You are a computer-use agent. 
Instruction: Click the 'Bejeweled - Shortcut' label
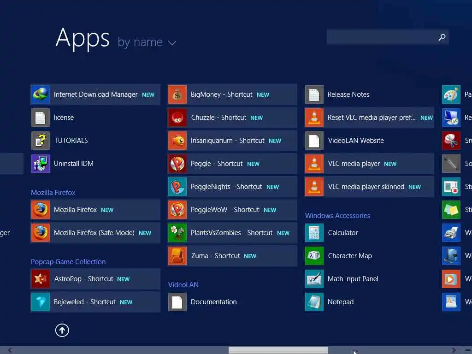(85, 302)
